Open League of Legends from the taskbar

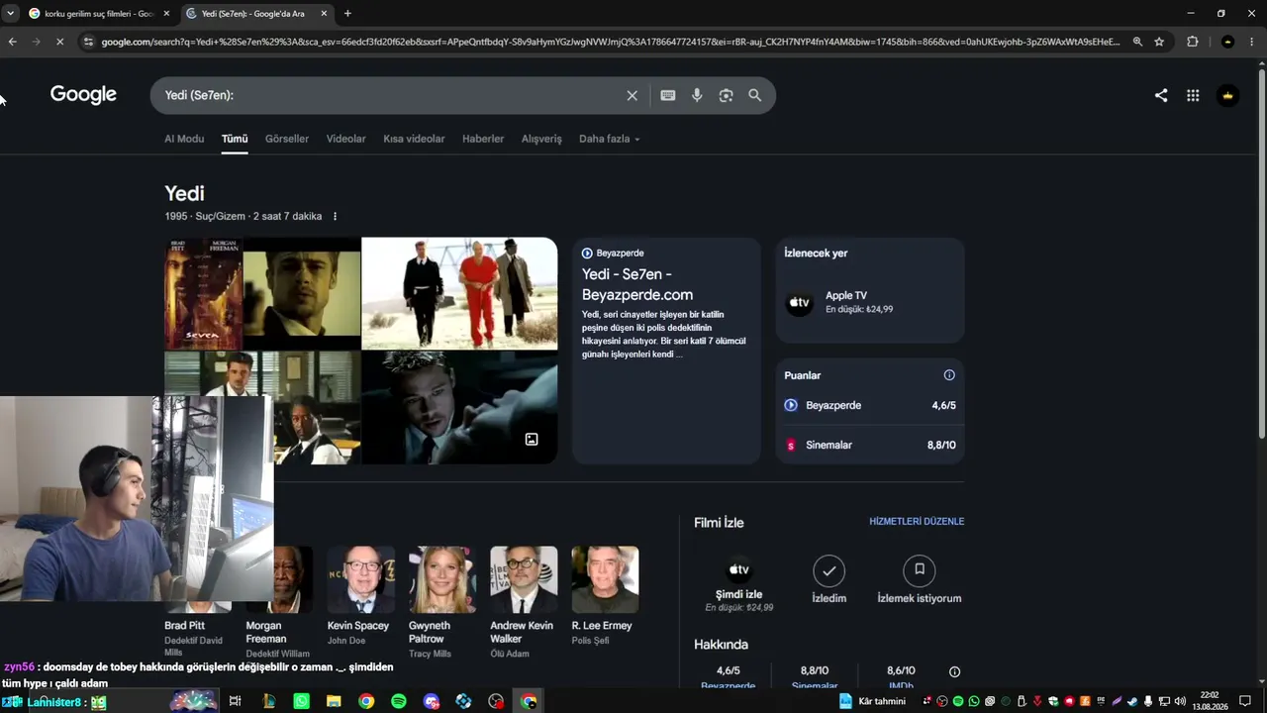[268, 701]
